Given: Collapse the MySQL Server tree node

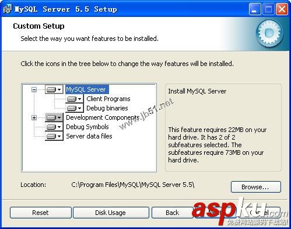Looking at the screenshot, I should coord(34,89).
